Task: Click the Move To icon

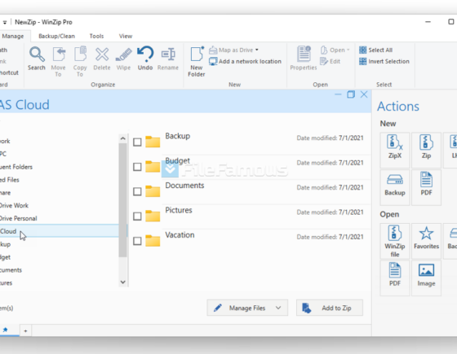Action: click(58, 62)
